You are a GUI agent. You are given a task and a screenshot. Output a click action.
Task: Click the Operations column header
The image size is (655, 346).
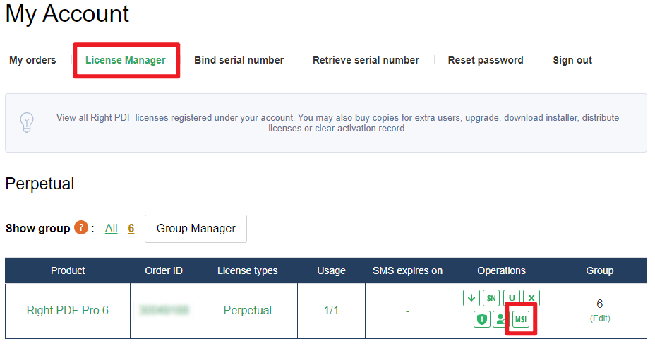click(501, 270)
